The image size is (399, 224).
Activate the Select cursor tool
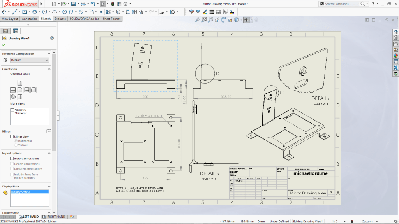(x=102, y=4)
